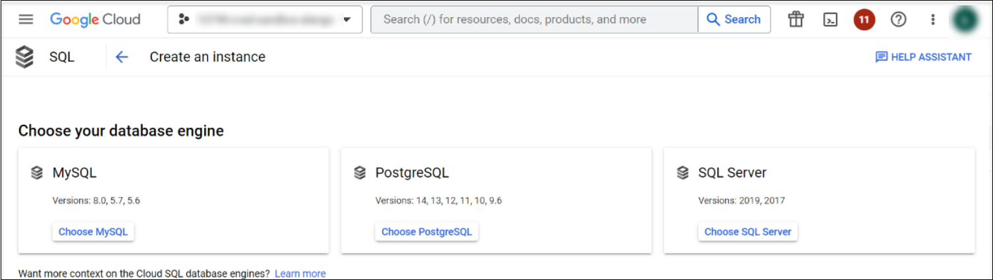Screen dimensions: 993x280
Task: Click the SQL stack product icon
Action: [24, 57]
